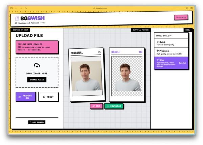Screen dimensions: 203x145
Task: Open the Original image thumbnail
Action: (x=87, y=76)
